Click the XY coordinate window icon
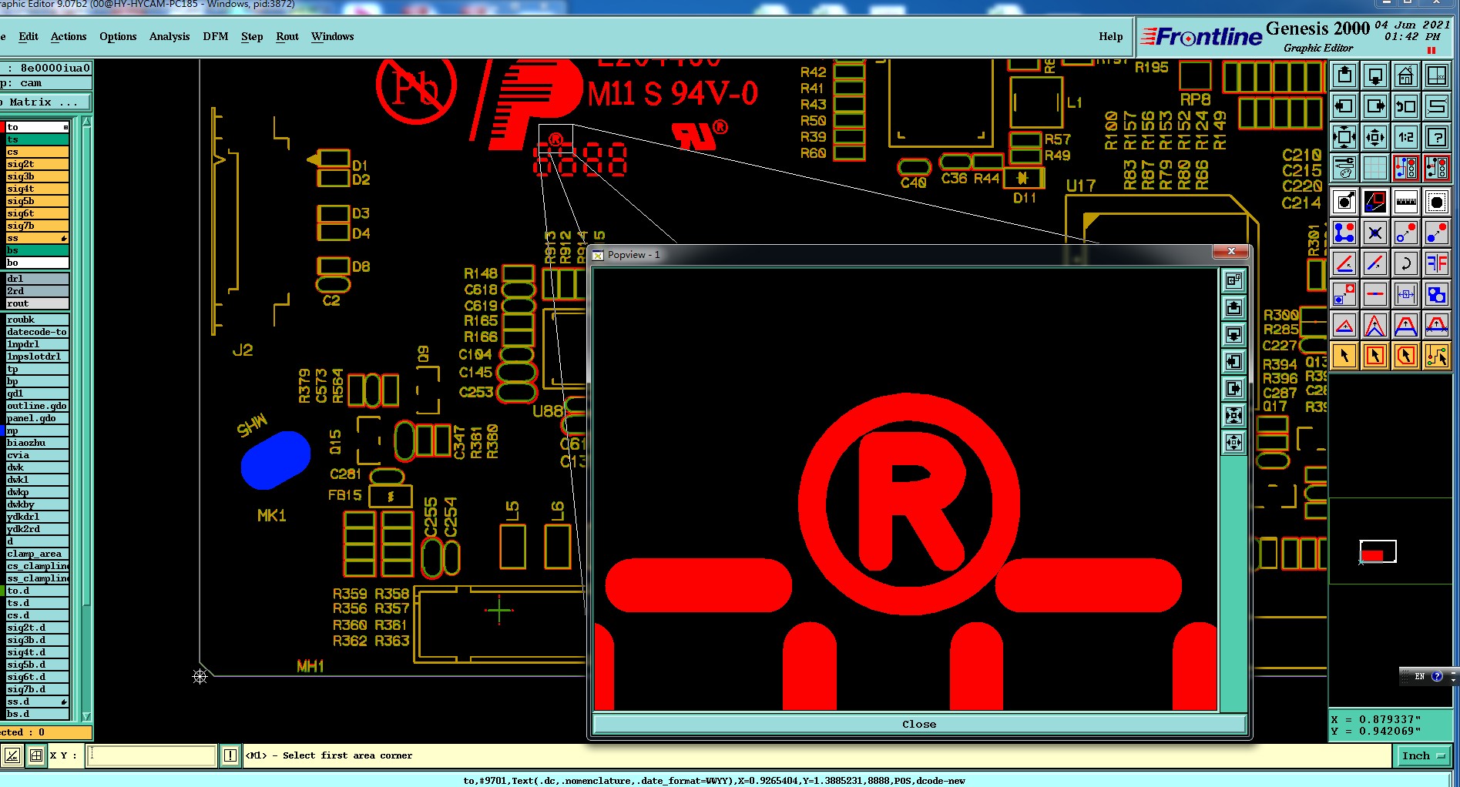 pyautogui.click(x=1437, y=75)
